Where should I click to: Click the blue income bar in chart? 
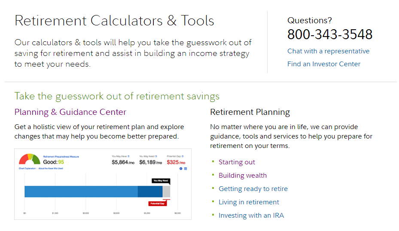93,191
